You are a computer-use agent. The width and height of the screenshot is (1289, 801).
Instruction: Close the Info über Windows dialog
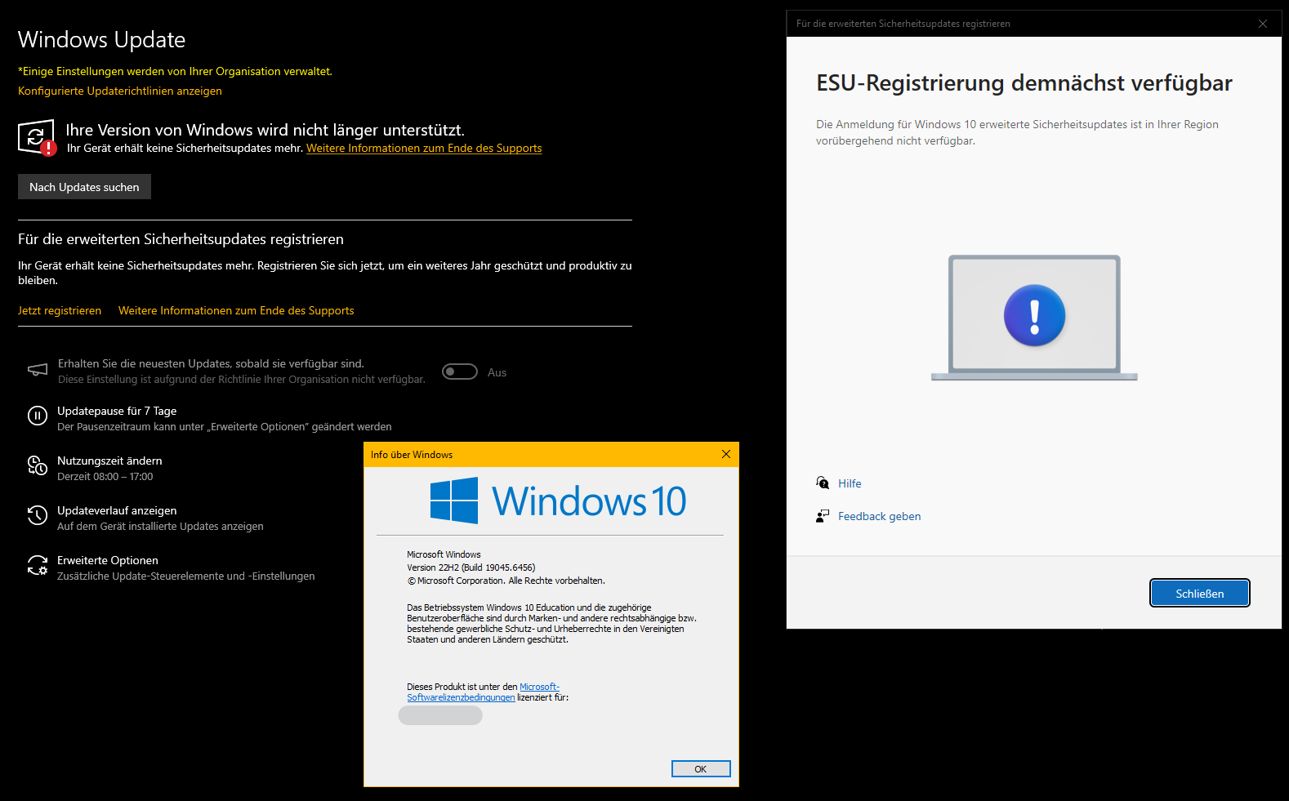point(726,454)
